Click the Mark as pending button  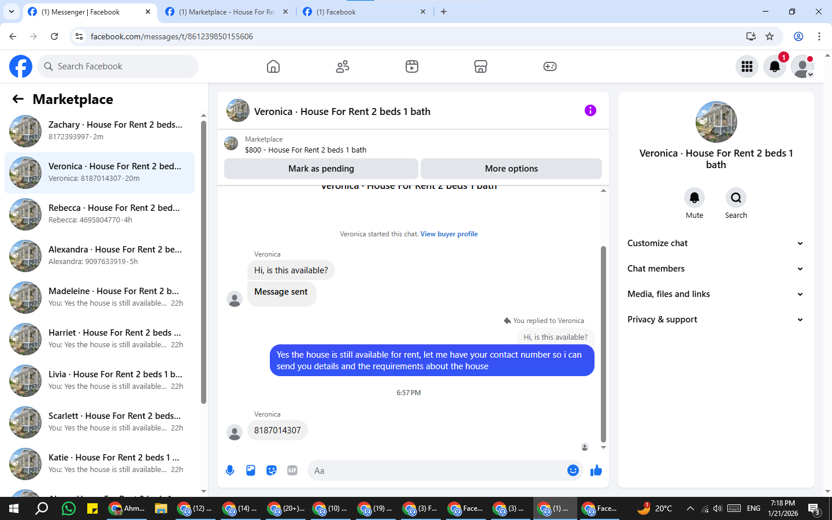pyautogui.click(x=321, y=169)
